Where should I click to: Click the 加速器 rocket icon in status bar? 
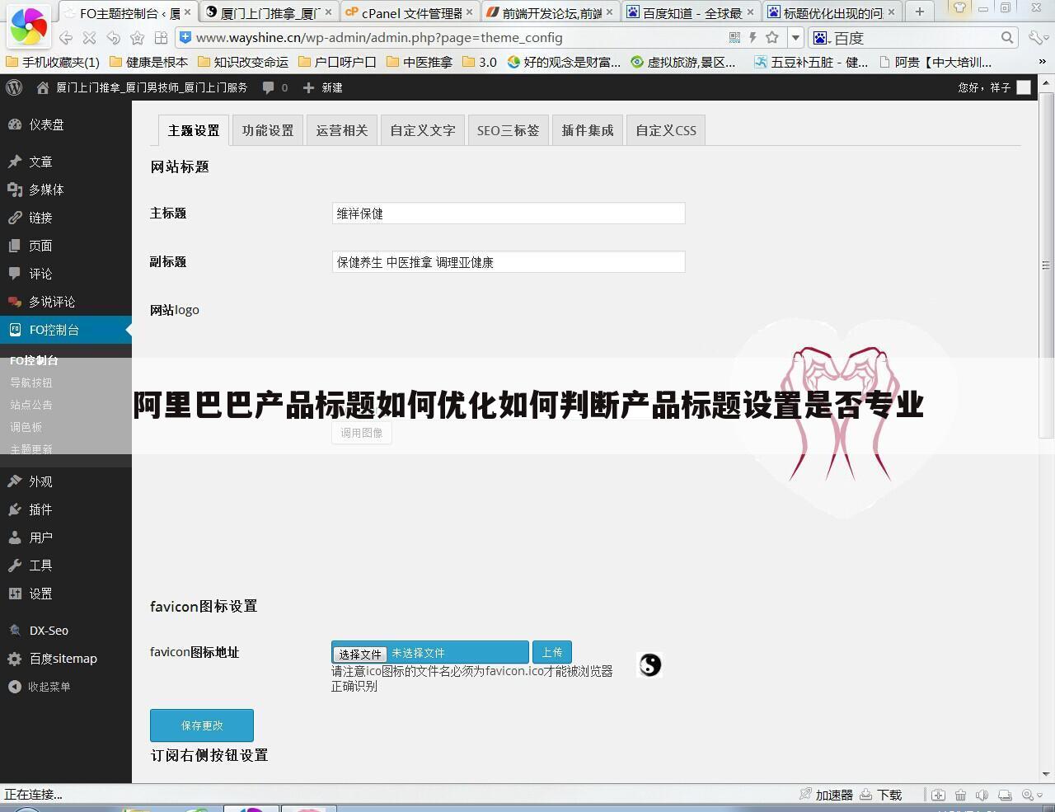click(806, 795)
